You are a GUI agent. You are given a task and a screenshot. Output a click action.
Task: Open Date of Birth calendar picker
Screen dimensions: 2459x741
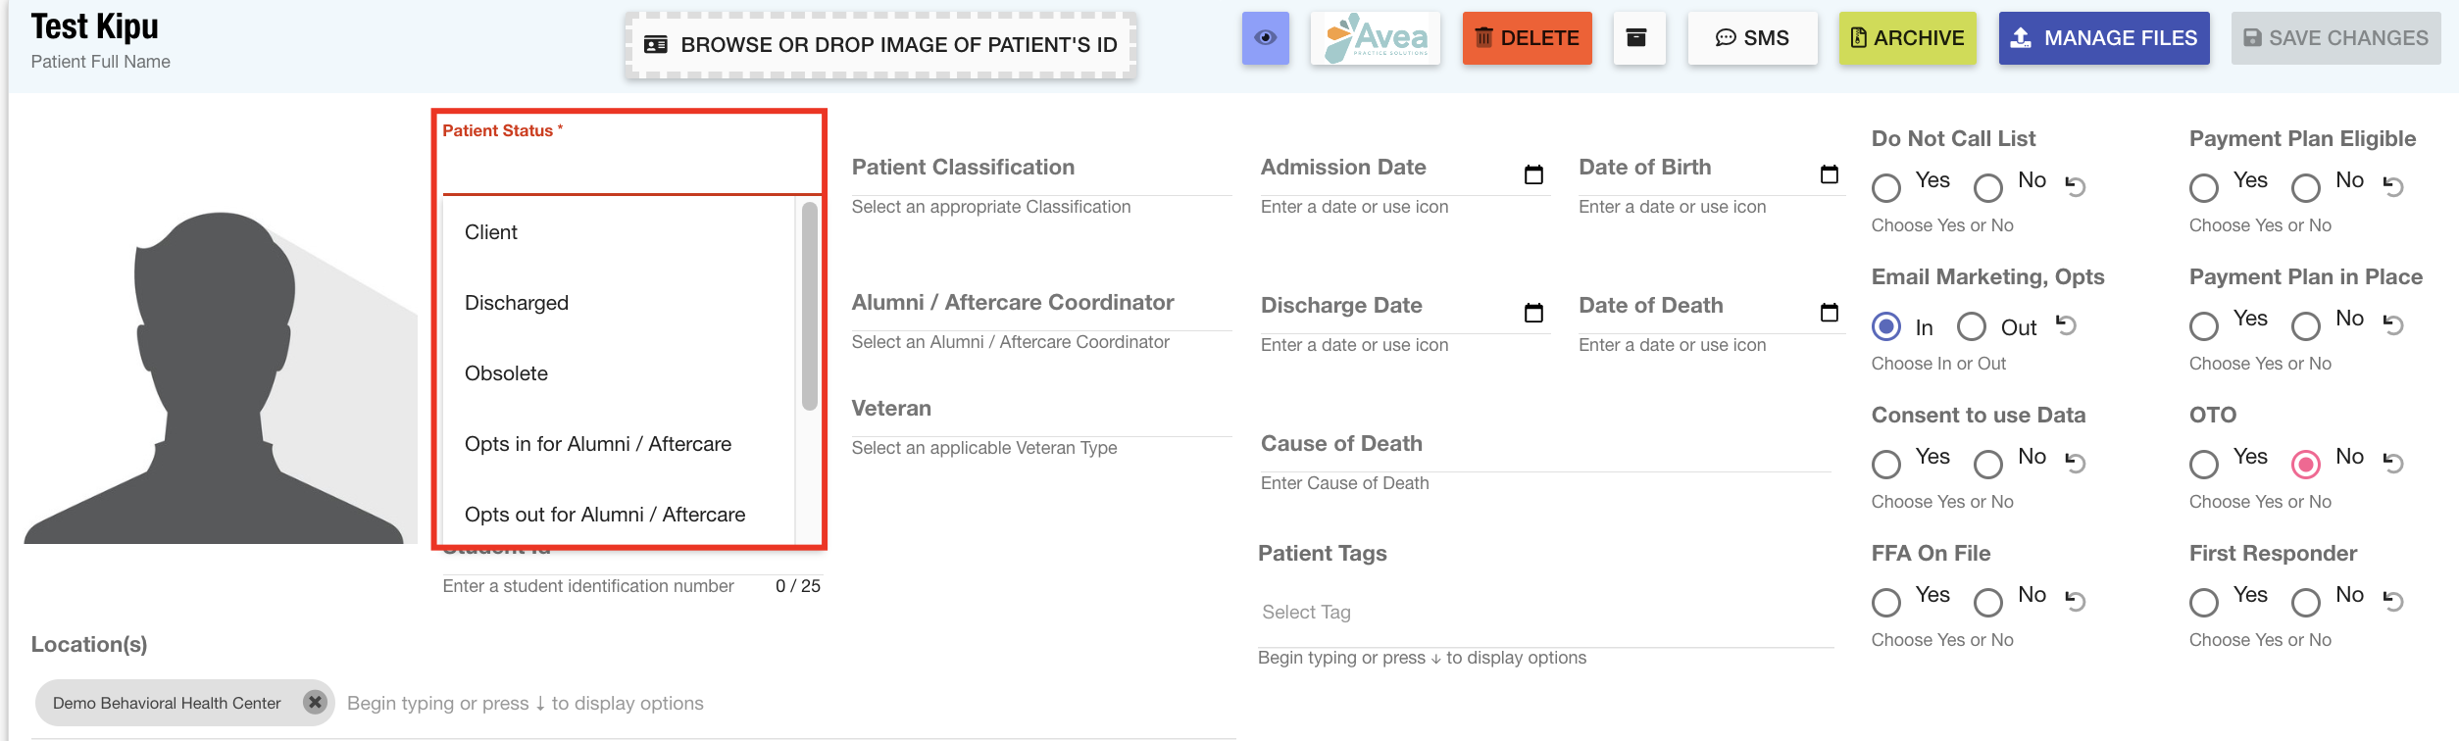point(1829,174)
